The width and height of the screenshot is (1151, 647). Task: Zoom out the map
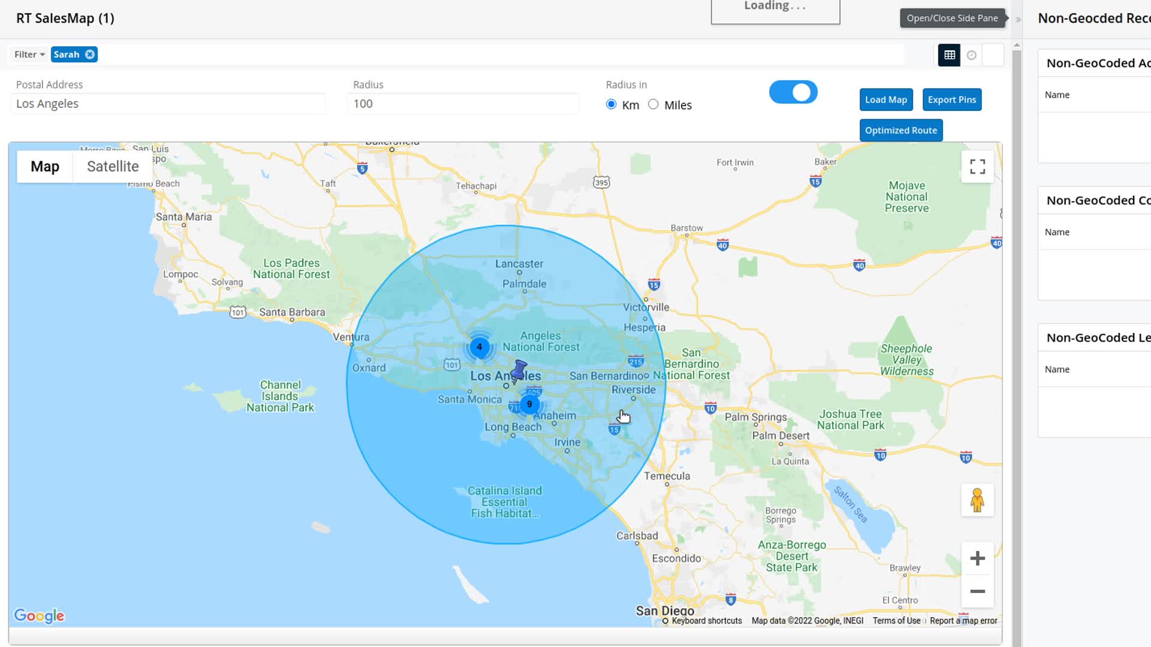coord(978,591)
